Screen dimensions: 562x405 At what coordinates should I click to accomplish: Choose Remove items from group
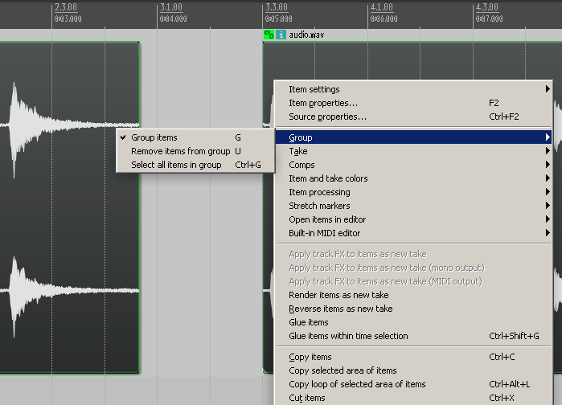click(x=180, y=151)
